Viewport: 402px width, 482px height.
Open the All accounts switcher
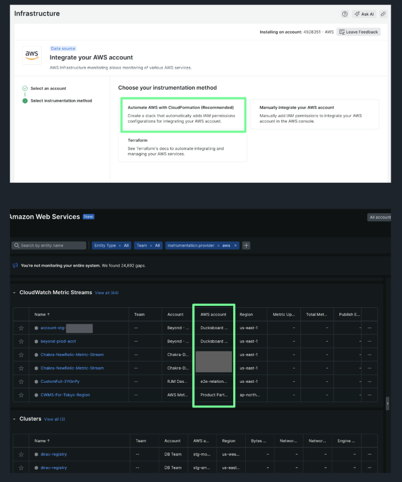[380, 217]
